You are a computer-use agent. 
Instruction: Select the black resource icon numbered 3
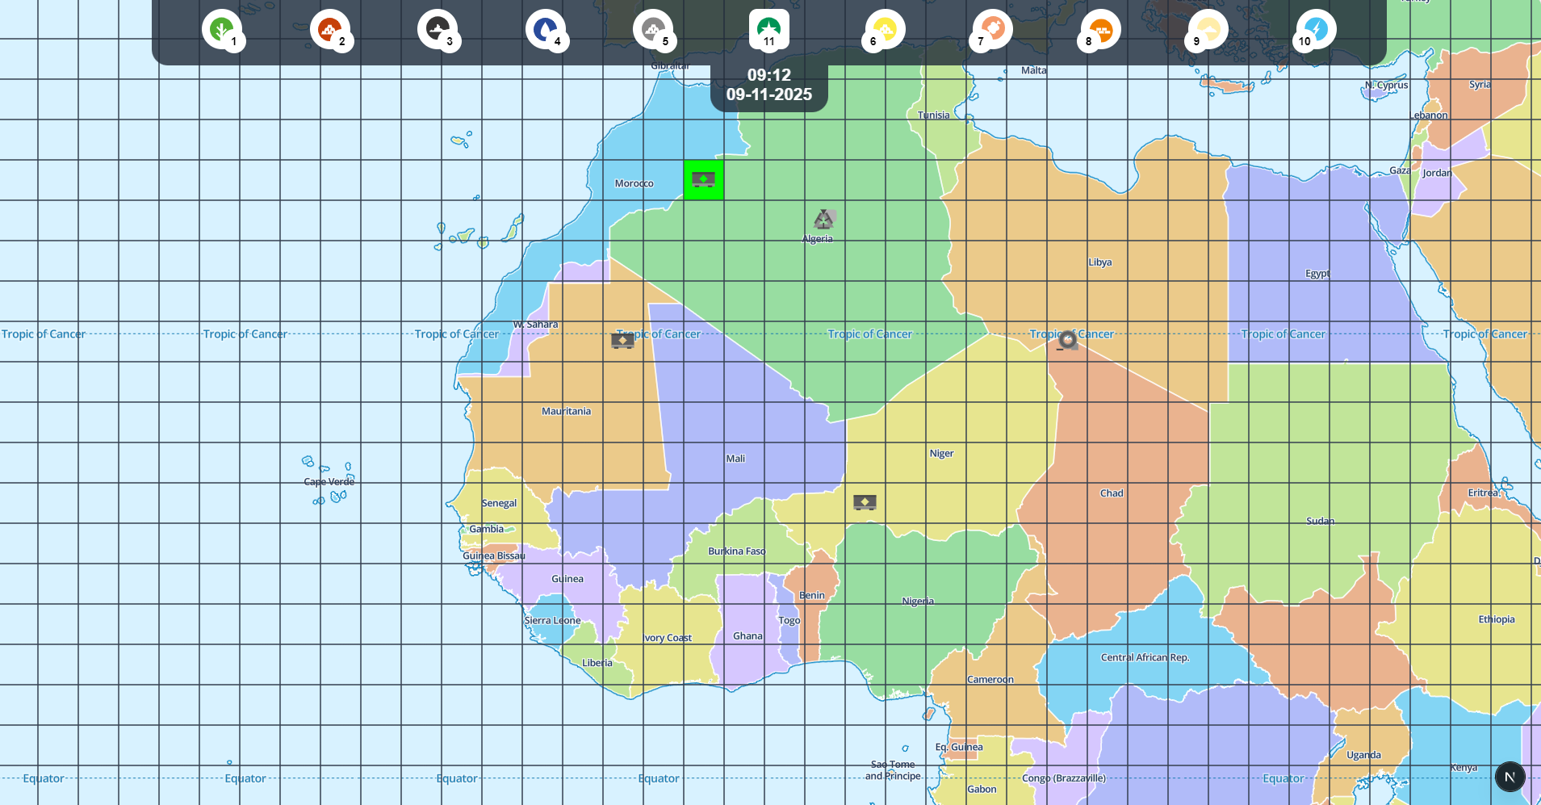pyautogui.click(x=438, y=30)
